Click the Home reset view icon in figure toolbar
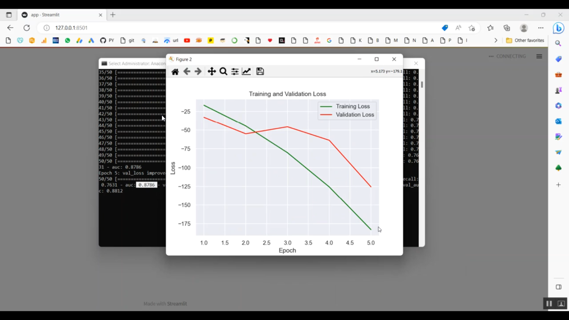569x320 pixels. (x=175, y=72)
